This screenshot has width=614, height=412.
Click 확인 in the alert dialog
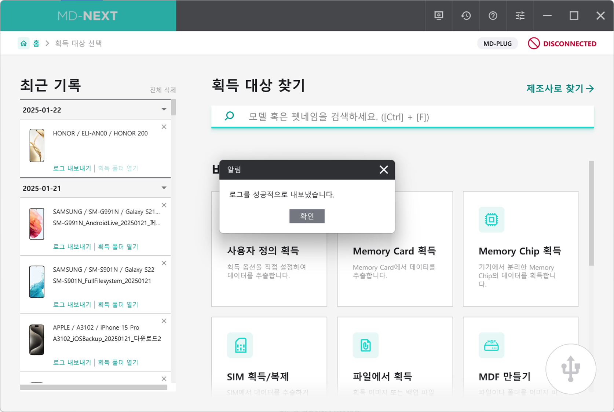(x=307, y=216)
